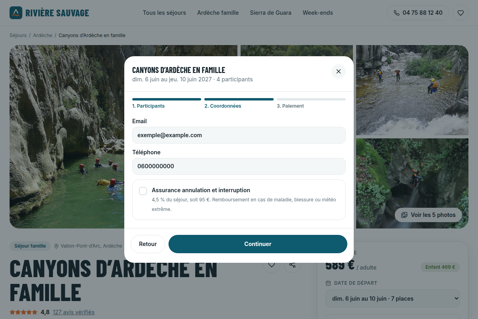This screenshot has width=478, height=319.
Task: Click the location pin icon near Vallon-Pont-d'Arc
Action: tap(56, 246)
